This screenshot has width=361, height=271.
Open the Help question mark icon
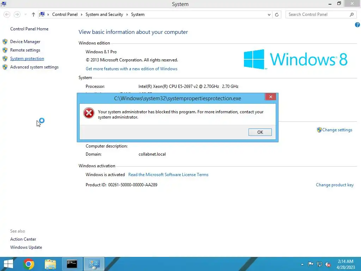(x=357, y=25)
